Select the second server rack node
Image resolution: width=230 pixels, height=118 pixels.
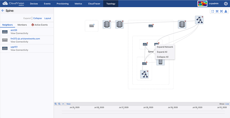[120, 24]
